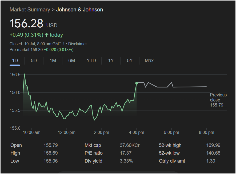Click the Previous close 155.79 label
Screen dimensions: 236x174
[x=218, y=100]
